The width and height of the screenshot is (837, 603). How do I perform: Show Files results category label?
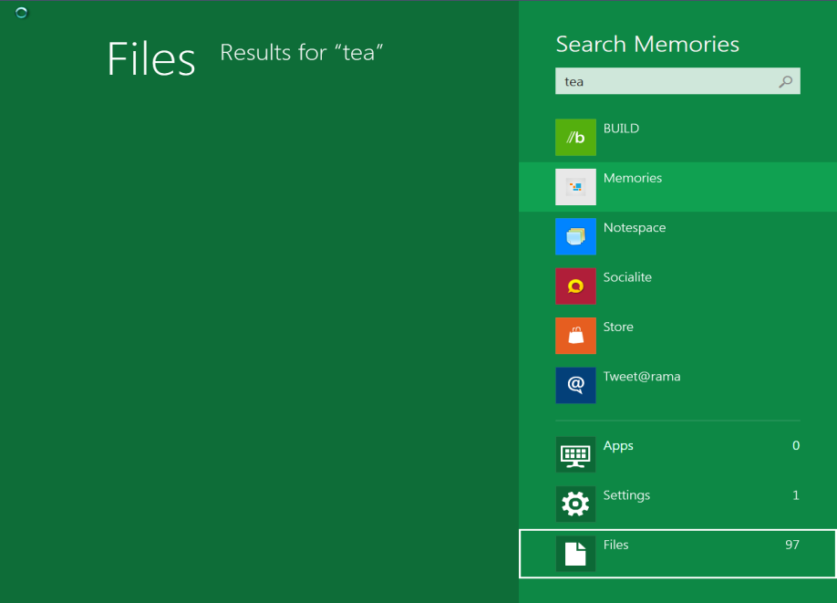pos(615,545)
